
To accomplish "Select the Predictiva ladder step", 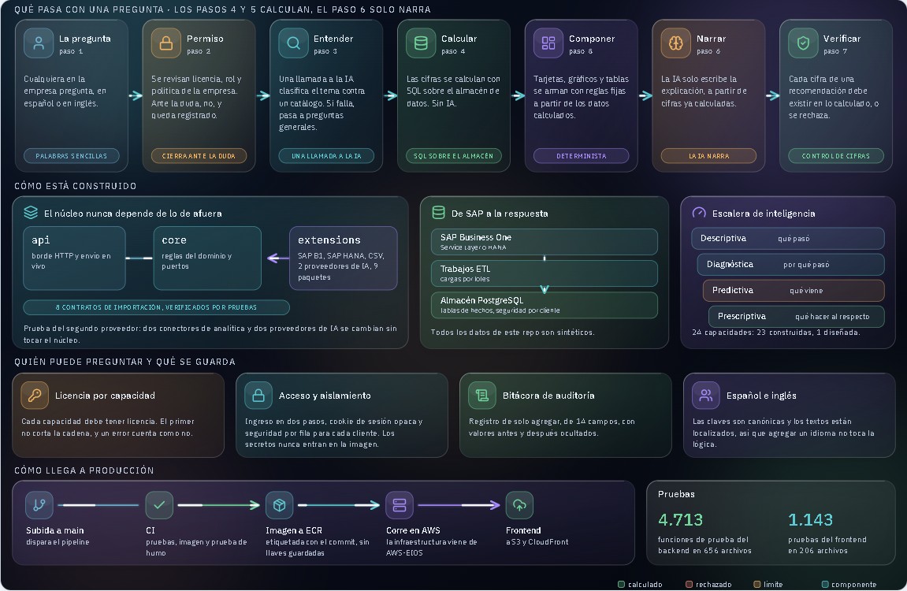I will tap(794, 290).
